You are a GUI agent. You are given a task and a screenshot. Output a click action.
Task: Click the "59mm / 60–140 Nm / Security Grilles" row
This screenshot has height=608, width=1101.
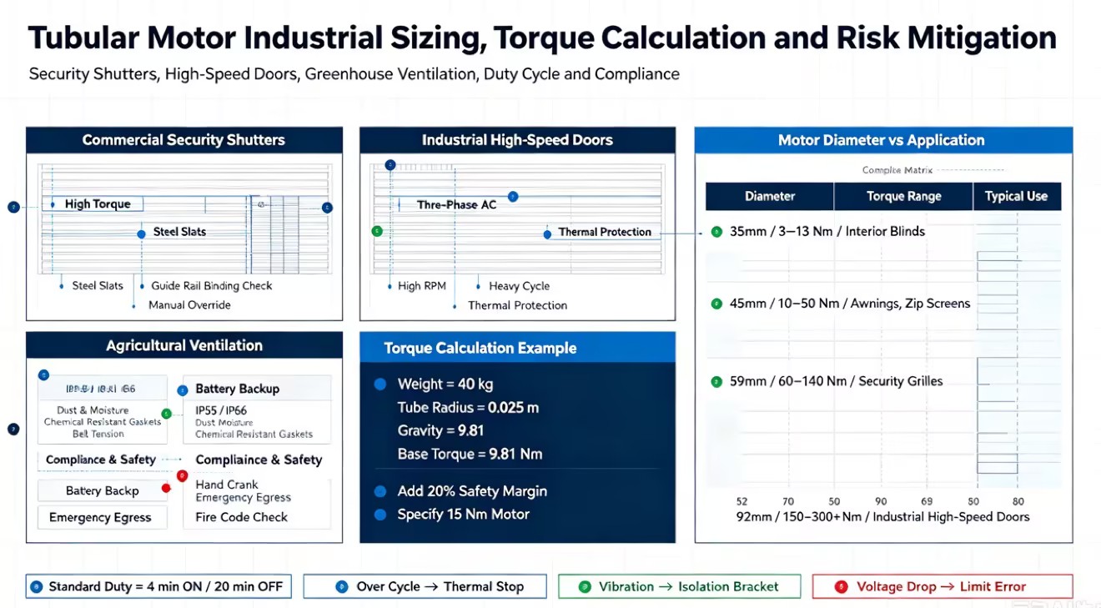pyautogui.click(x=836, y=381)
